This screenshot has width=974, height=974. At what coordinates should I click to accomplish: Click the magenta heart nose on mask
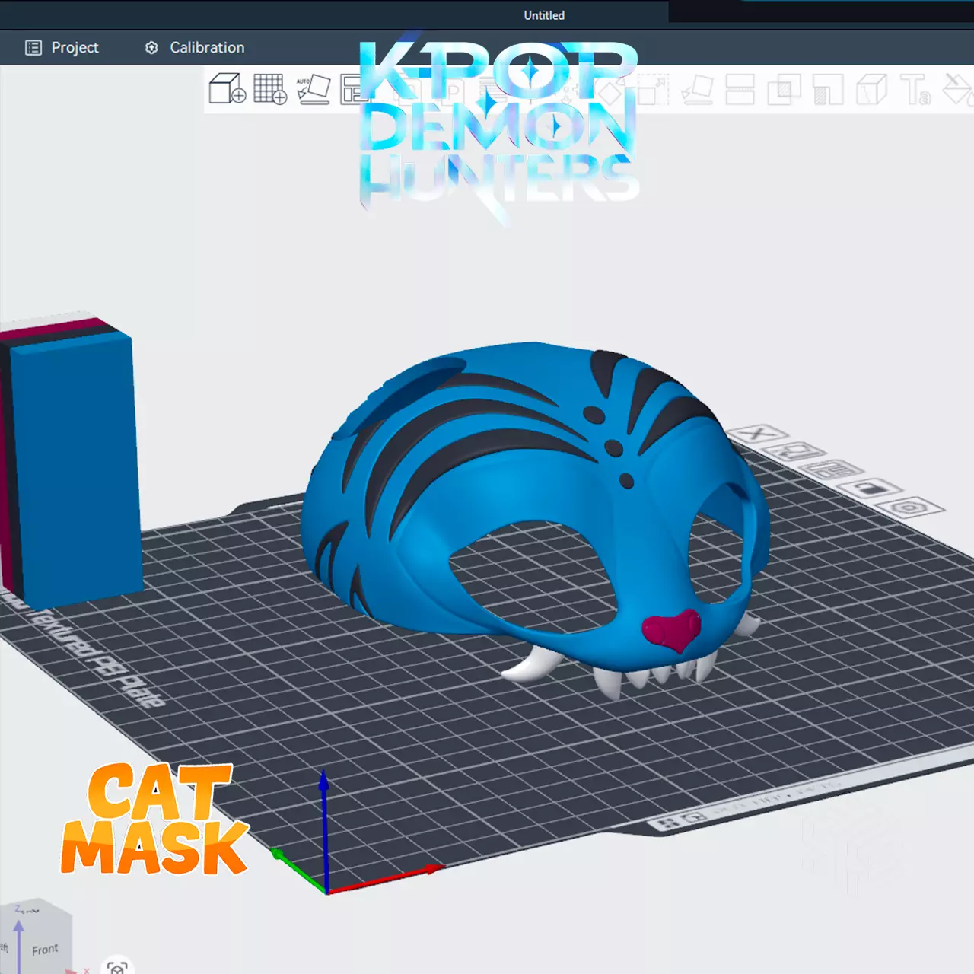(671, 630)
